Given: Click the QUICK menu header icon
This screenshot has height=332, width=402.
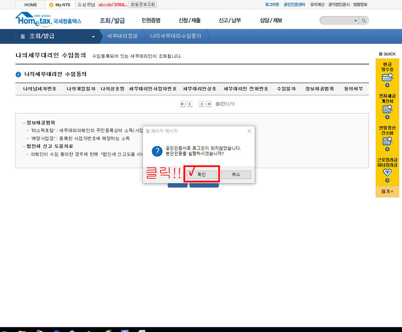Looking at the screenshot, I should (381, 54).
